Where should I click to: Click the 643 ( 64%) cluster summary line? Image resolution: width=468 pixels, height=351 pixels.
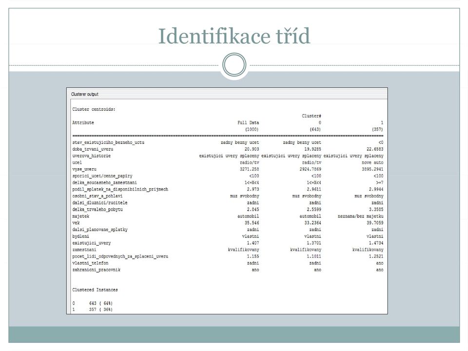[x=93, y=303]
